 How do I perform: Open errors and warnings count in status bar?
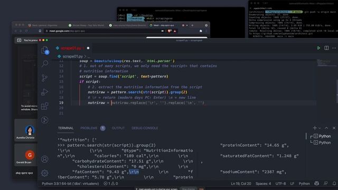pos(111,184)
